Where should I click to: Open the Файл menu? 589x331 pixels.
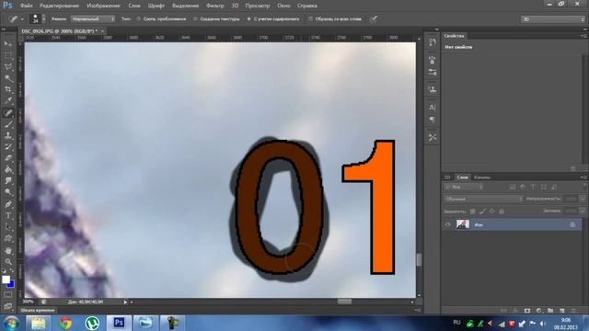[26, 6]
